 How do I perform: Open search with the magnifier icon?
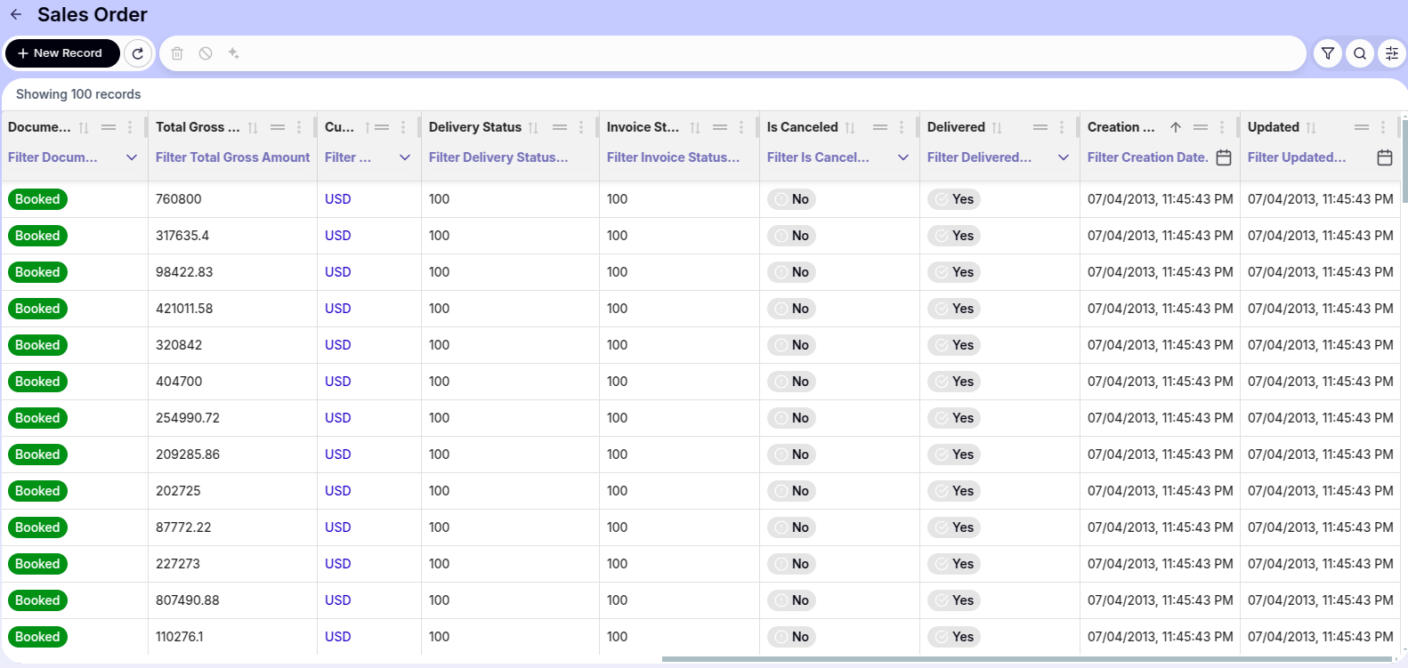coord(1360,53)
